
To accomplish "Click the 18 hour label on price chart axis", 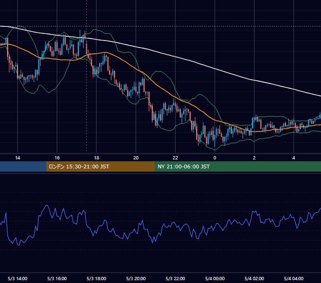I will 96,158.
